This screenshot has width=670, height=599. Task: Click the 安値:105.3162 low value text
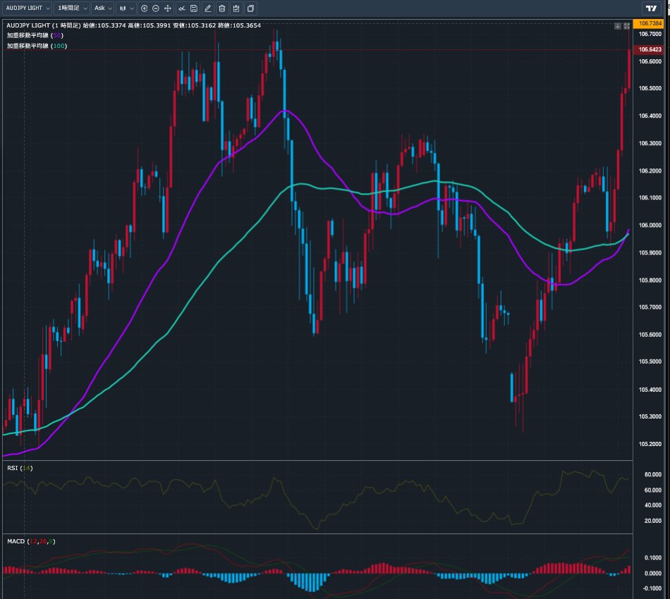195,25
